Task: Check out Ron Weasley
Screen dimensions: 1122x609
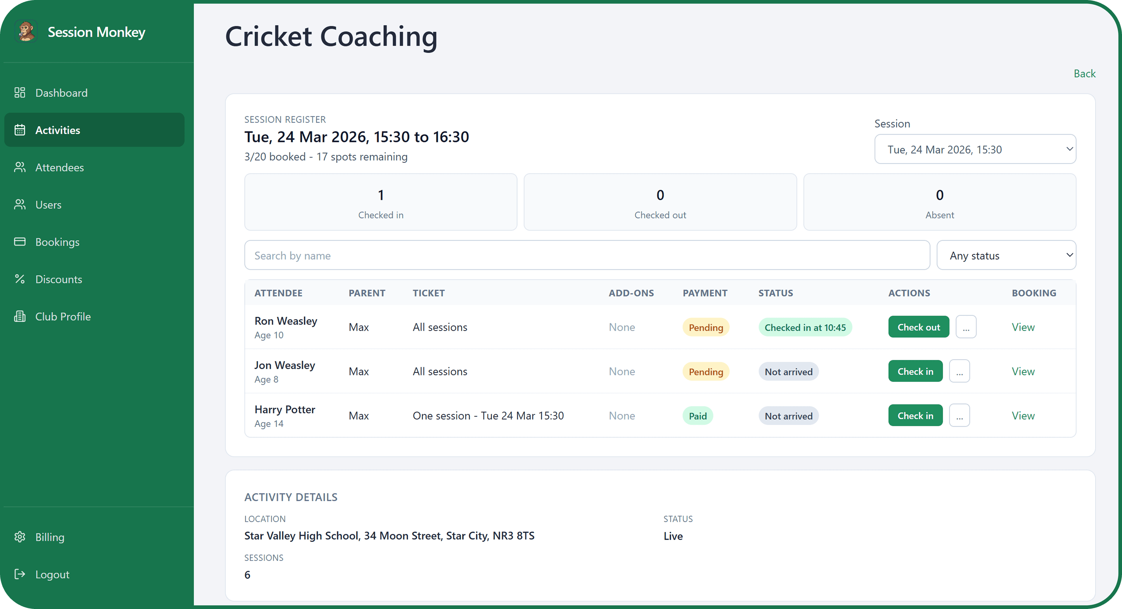Action: coord(918,327)
